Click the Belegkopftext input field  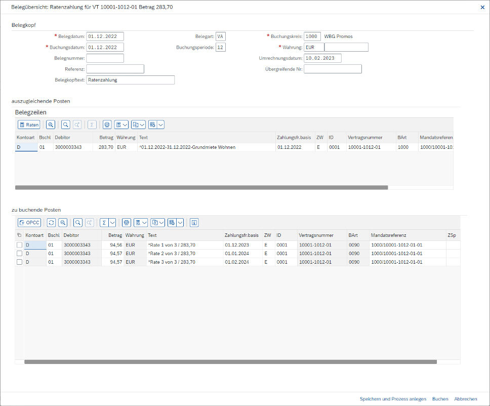[130, 80]
